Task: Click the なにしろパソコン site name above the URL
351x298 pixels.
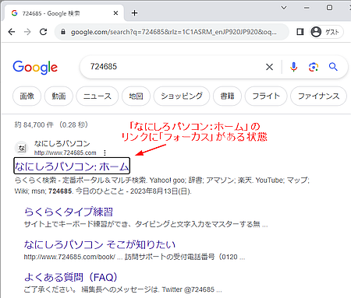Action: (62, 143)
